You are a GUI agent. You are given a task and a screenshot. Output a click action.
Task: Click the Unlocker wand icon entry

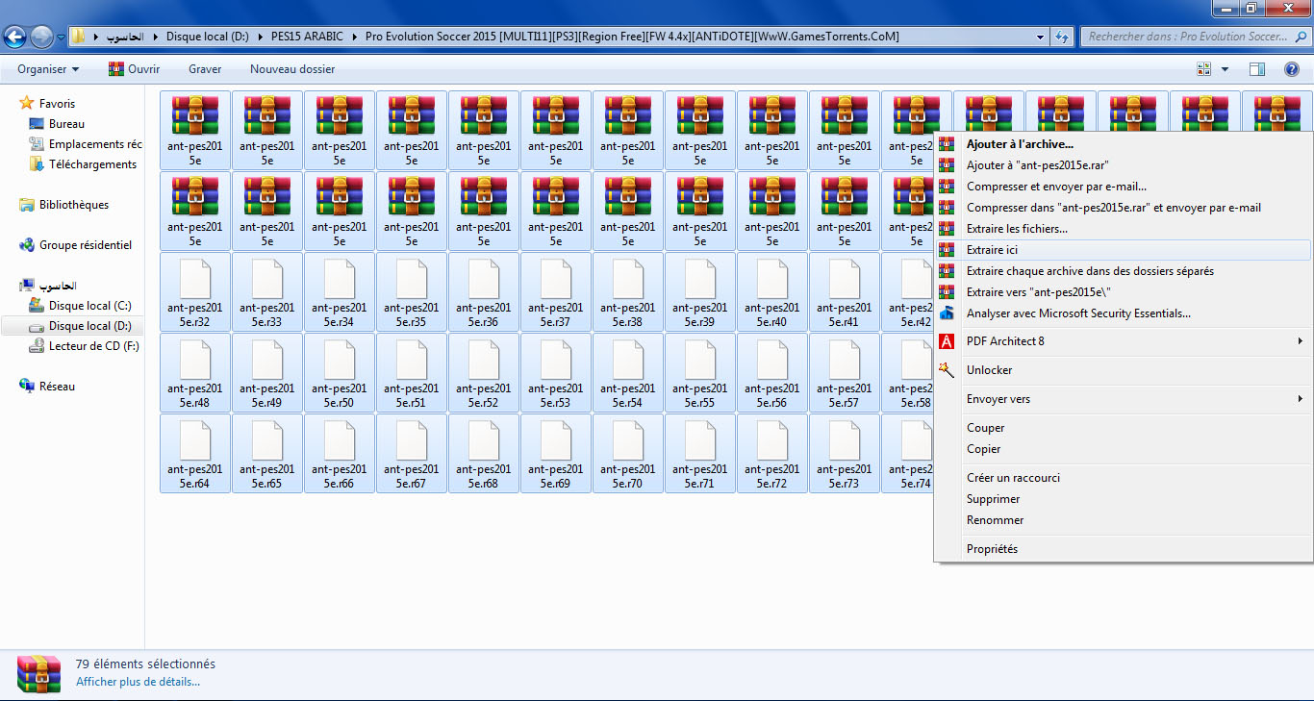pyautogui.click(x=989, y=370)
